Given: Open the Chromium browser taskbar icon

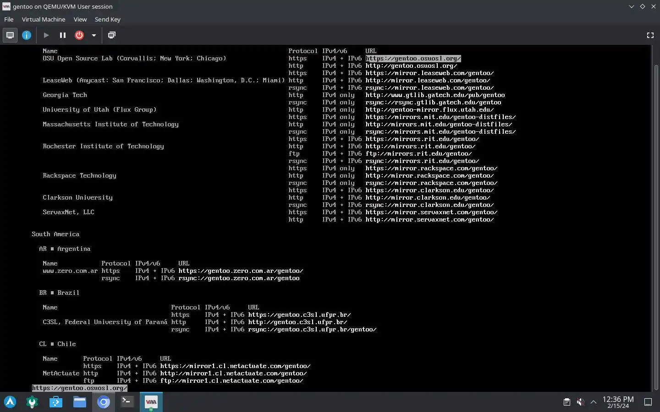Looking at the screenshot, I should pyautogui.click(x=104, y=402).
